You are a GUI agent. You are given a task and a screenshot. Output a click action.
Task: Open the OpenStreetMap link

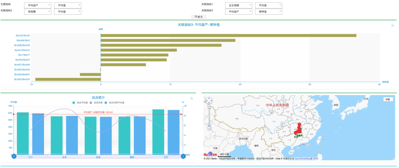pos(302,159)
